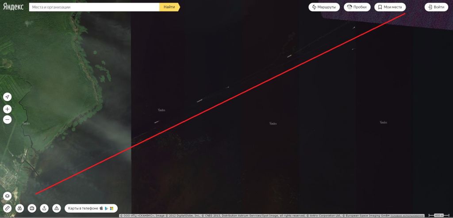Open the map layers selector

[7, 196]
